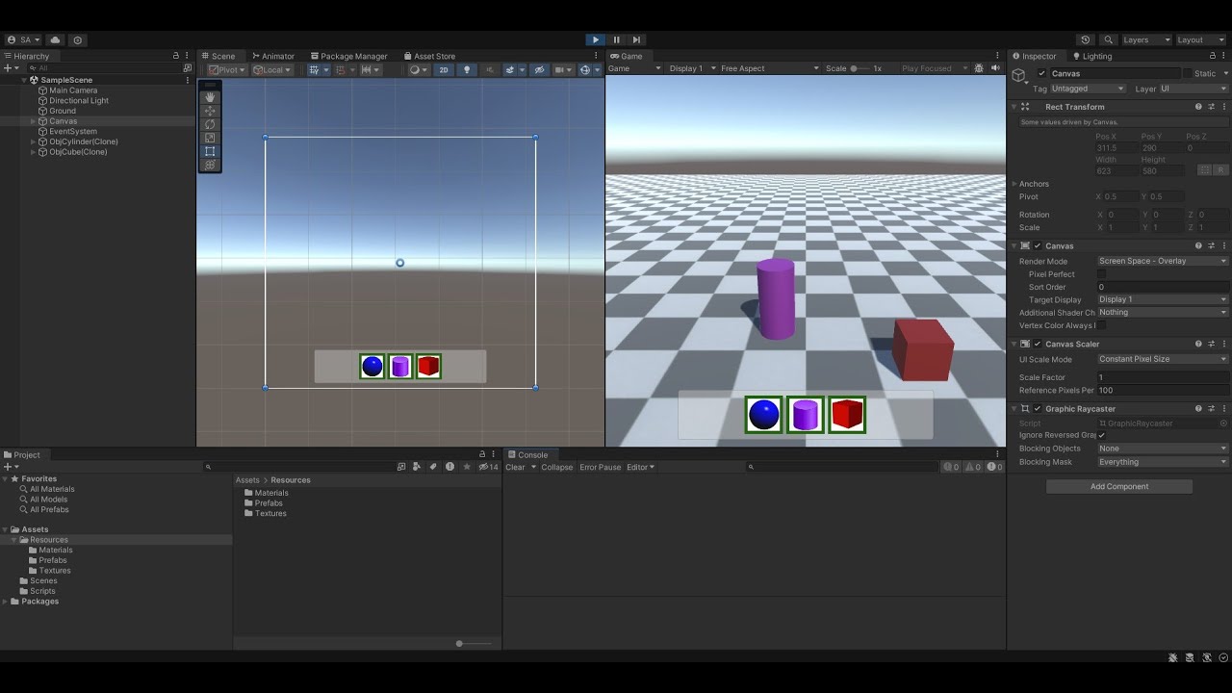
Task: Toggle hidden objects visibility in Scene
Action: coord(539,69)
